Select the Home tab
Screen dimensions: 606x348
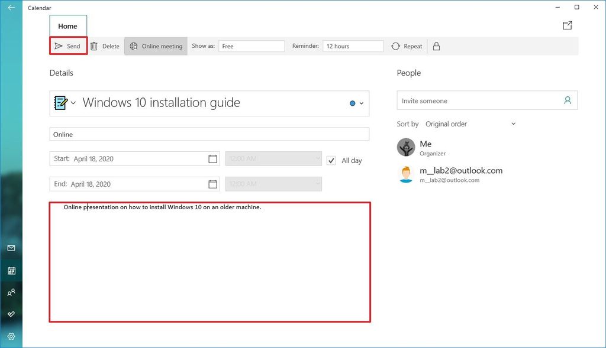pos(67,26)
